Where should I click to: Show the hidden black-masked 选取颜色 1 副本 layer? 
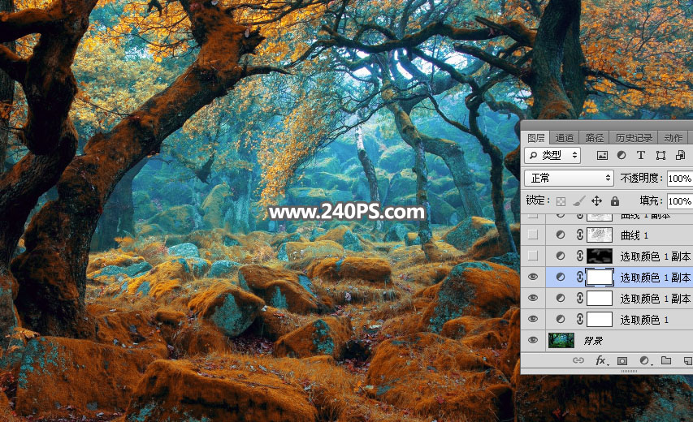click(533, 256)
